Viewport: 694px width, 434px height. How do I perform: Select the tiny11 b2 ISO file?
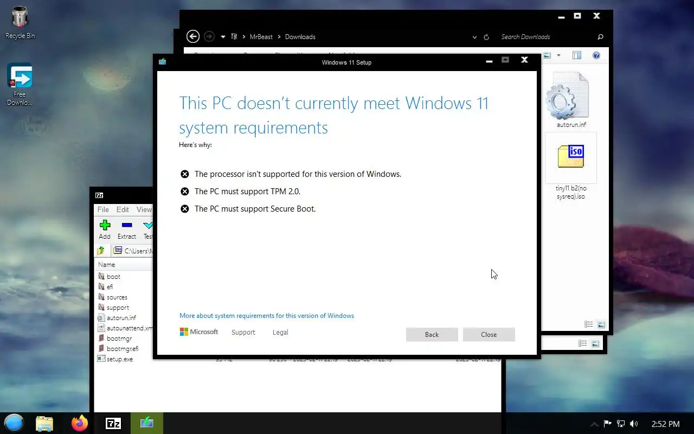click(571, 167)
